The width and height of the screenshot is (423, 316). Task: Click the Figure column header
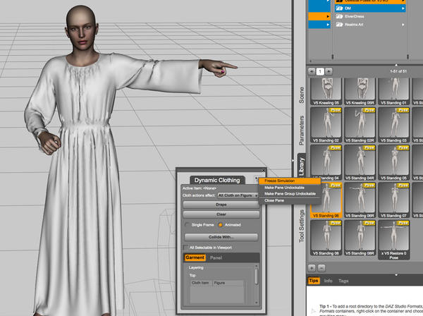(228, 283)
